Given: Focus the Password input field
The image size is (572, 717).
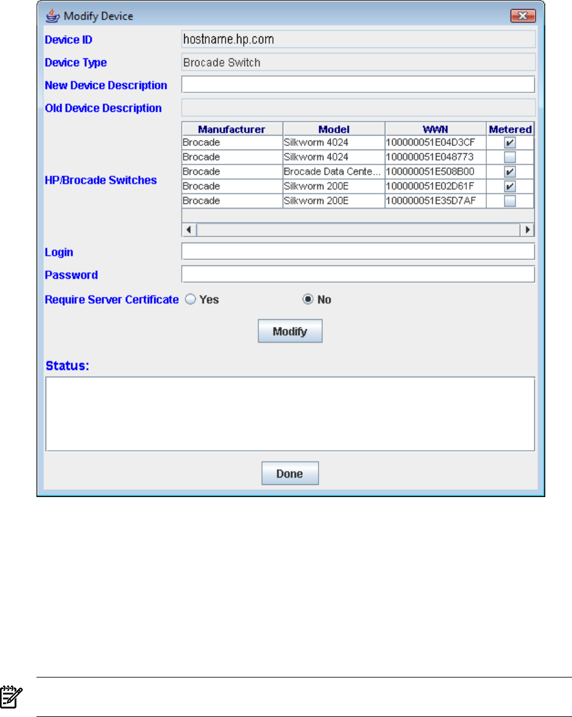Looking at the screenshot, I should coord(358,275).
